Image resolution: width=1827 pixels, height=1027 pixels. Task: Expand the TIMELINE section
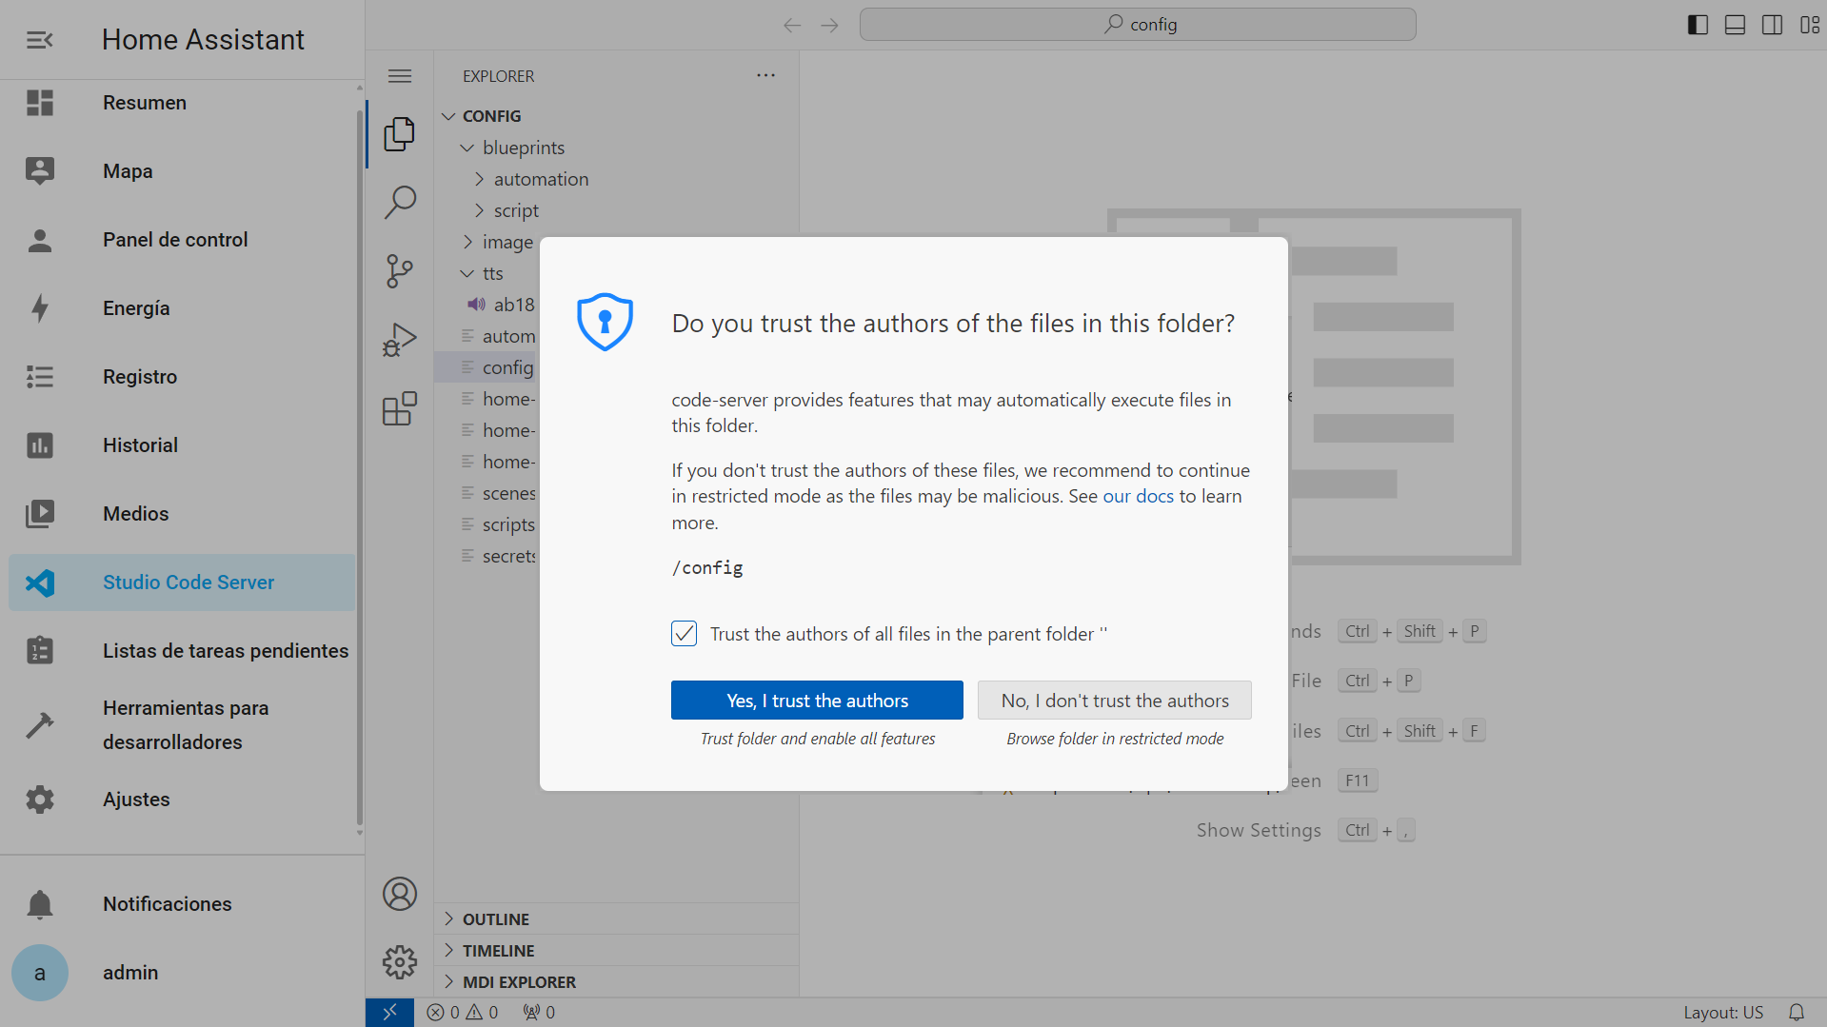(x=498, y=950)
